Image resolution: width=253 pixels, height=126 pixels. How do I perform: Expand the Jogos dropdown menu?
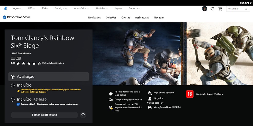(17, 8)
